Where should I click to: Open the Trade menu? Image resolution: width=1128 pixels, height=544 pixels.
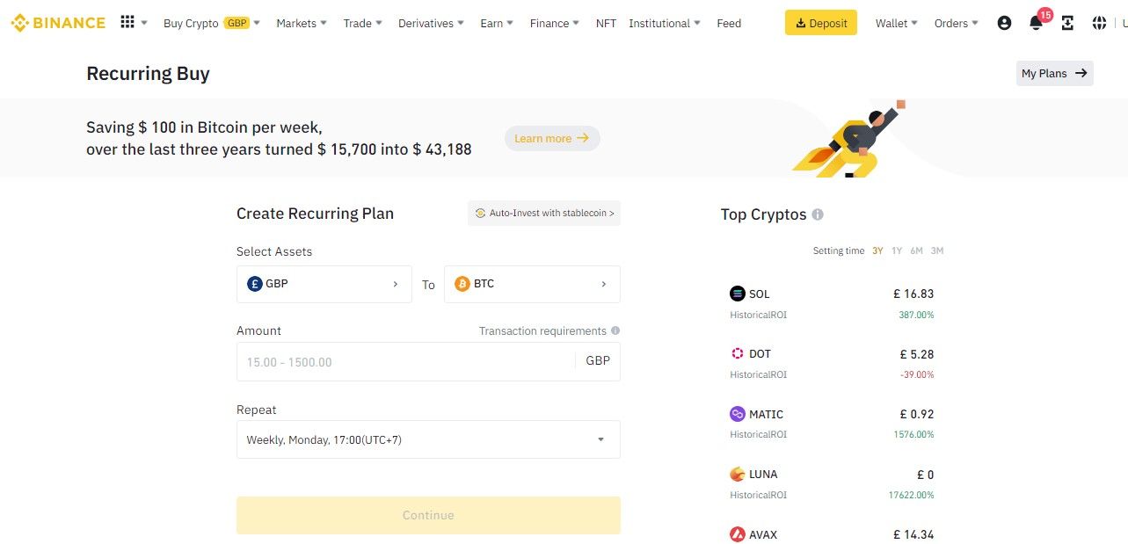click(363, 24)
